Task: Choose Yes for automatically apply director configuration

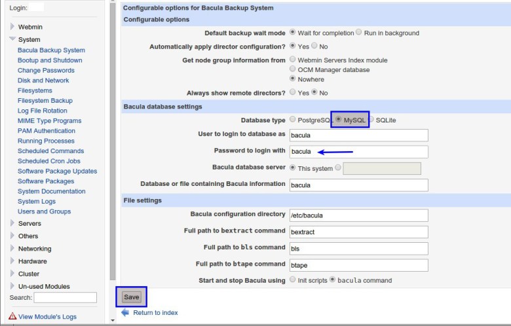Action: point(292,46)
